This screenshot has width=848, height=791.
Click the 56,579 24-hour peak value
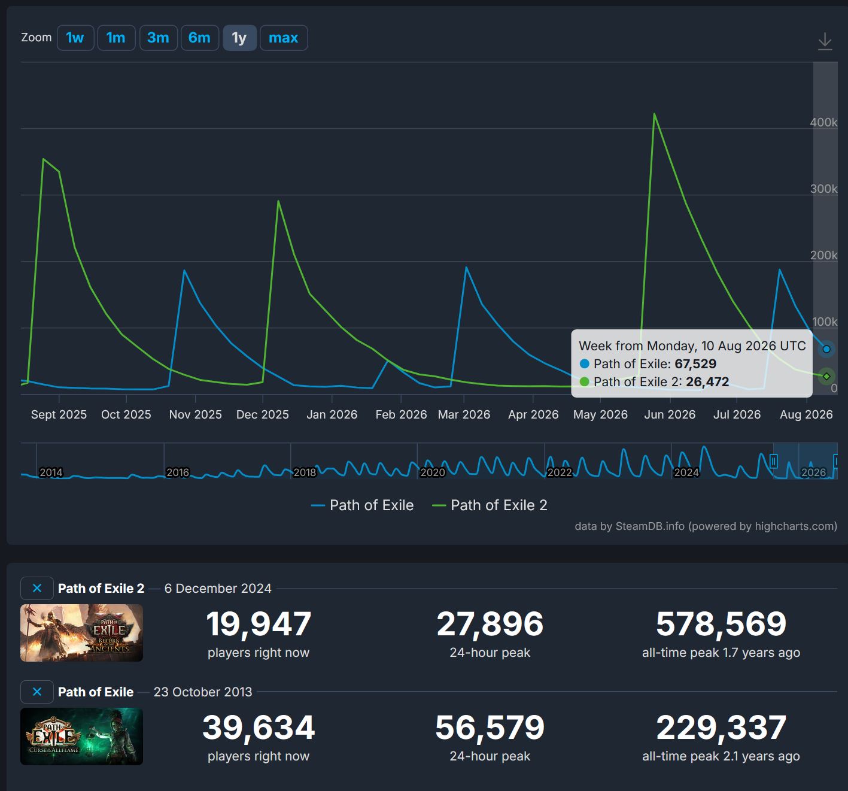click(490, 728)
